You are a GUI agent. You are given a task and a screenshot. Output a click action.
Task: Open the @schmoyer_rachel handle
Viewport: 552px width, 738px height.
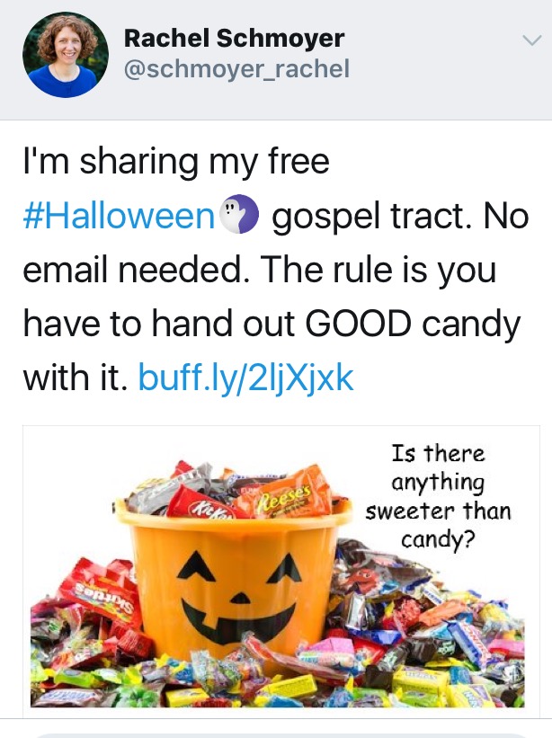[236, 68]
